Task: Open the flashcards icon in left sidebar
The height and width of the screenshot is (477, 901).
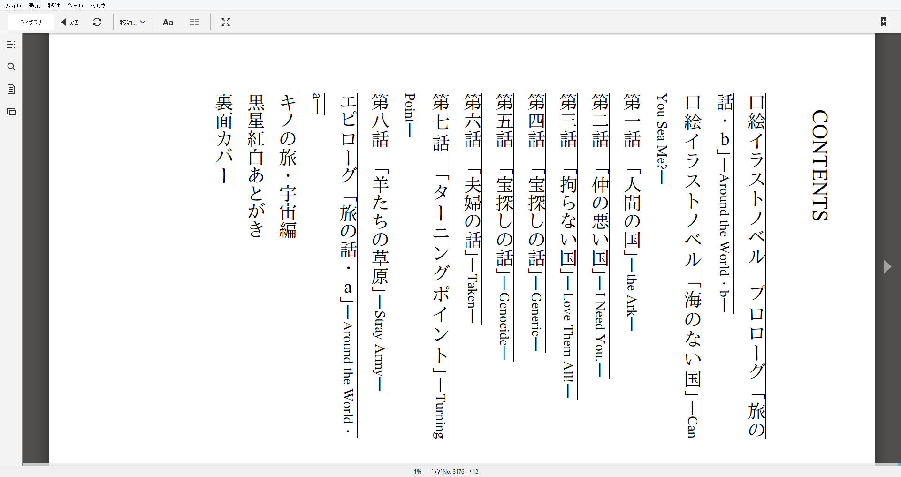Action: (x=11, y=112)
